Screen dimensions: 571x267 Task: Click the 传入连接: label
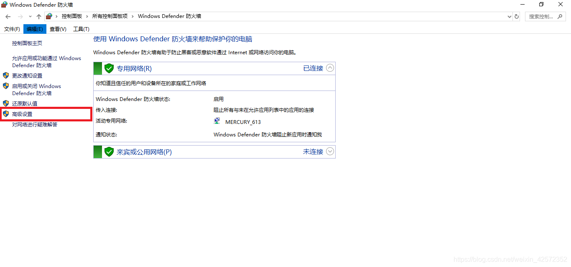coord(106,110)
